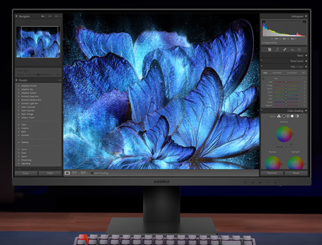Screen dimensions: 322x245
Task: Click the histogram shadow clipping indicator
Action: (x=264, y=22)
